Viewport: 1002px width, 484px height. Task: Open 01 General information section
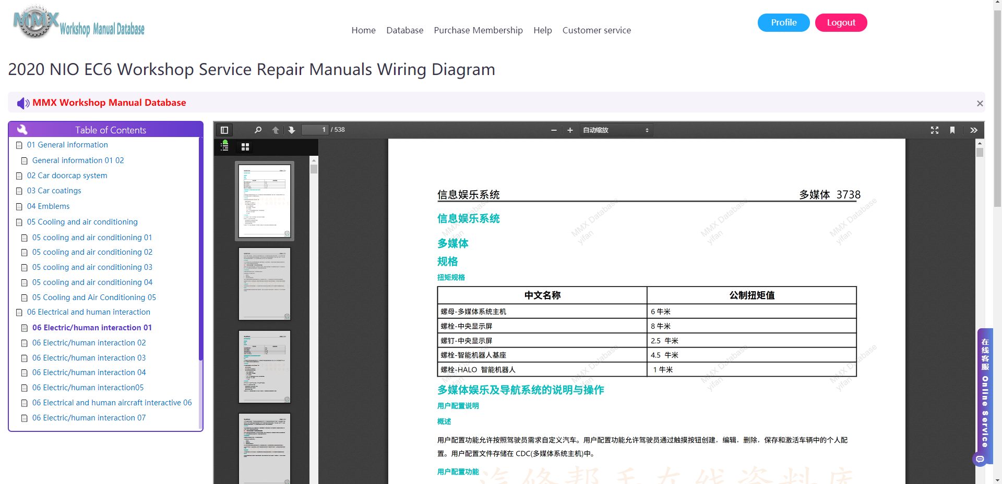click(67, 145)
